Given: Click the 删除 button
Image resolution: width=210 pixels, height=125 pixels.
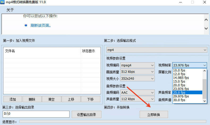Looking at the screenshot, I should click(x=32, y=99).
